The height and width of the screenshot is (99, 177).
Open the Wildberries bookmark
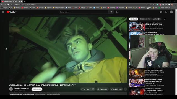point(120,8)
